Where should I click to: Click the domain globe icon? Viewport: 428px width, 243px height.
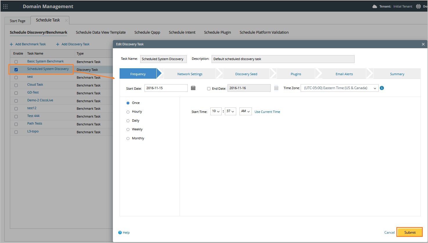pos(418,6)
